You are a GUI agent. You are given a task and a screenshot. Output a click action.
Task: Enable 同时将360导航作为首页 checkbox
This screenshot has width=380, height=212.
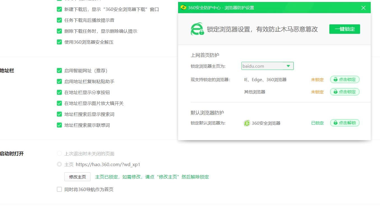click(x=59, y=189)
